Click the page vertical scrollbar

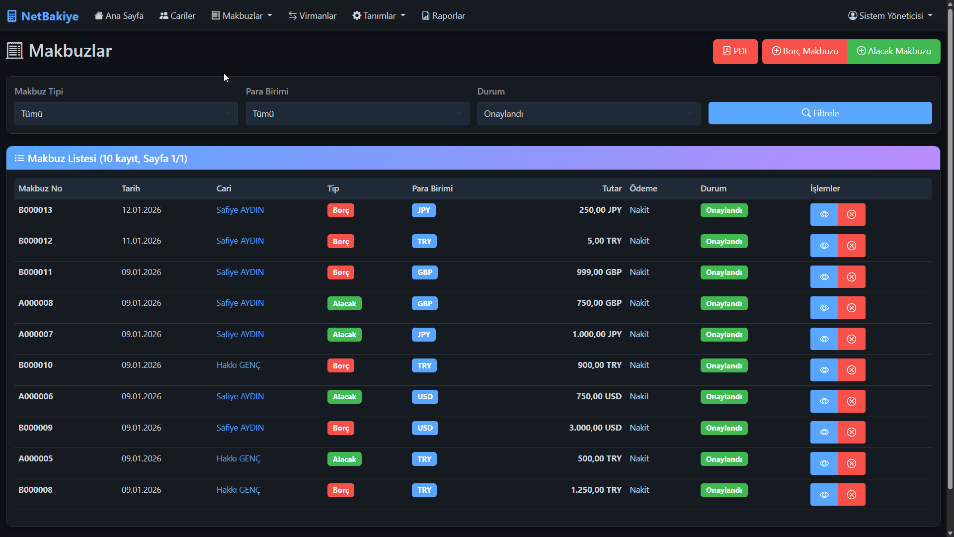click(x=950, y=249)
